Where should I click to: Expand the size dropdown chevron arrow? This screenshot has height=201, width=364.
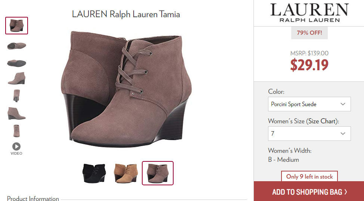tap(343, 134)
